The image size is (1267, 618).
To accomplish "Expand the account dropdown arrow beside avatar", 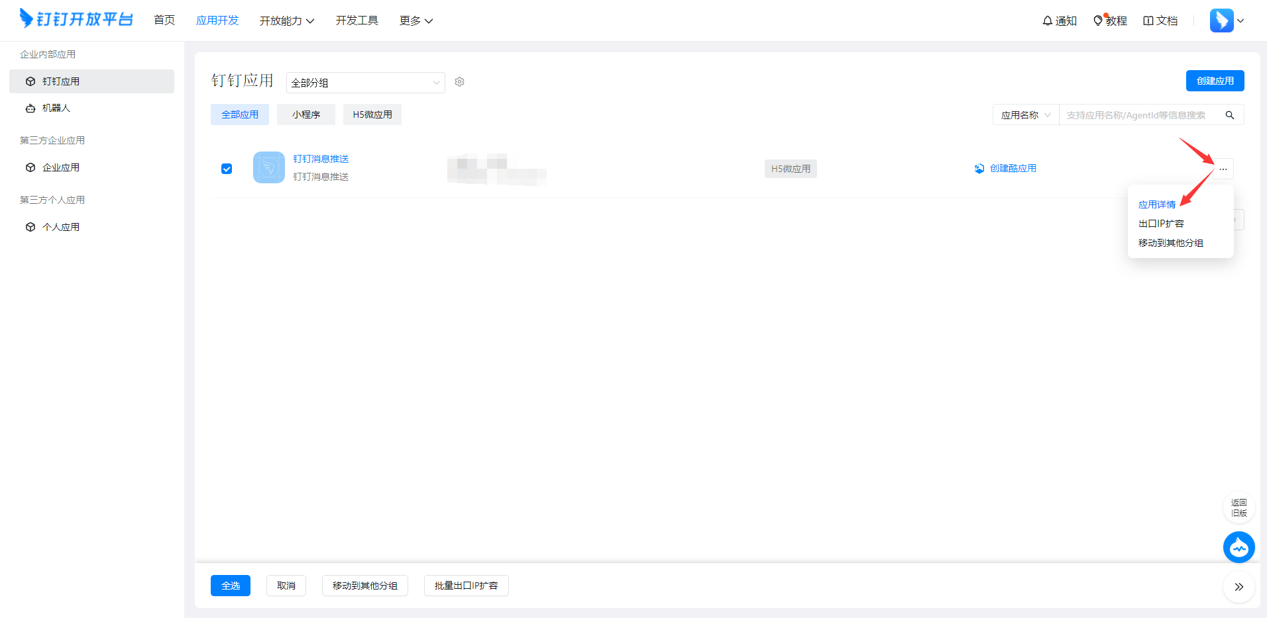I will (x=1240, y=21).
